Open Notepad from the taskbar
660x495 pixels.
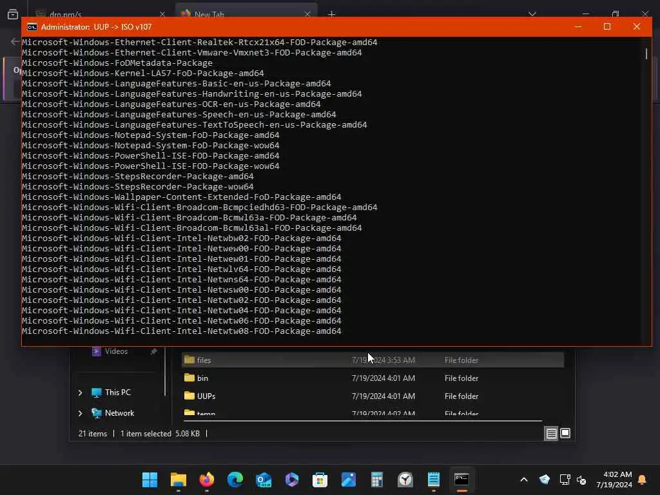click(434, 480)
